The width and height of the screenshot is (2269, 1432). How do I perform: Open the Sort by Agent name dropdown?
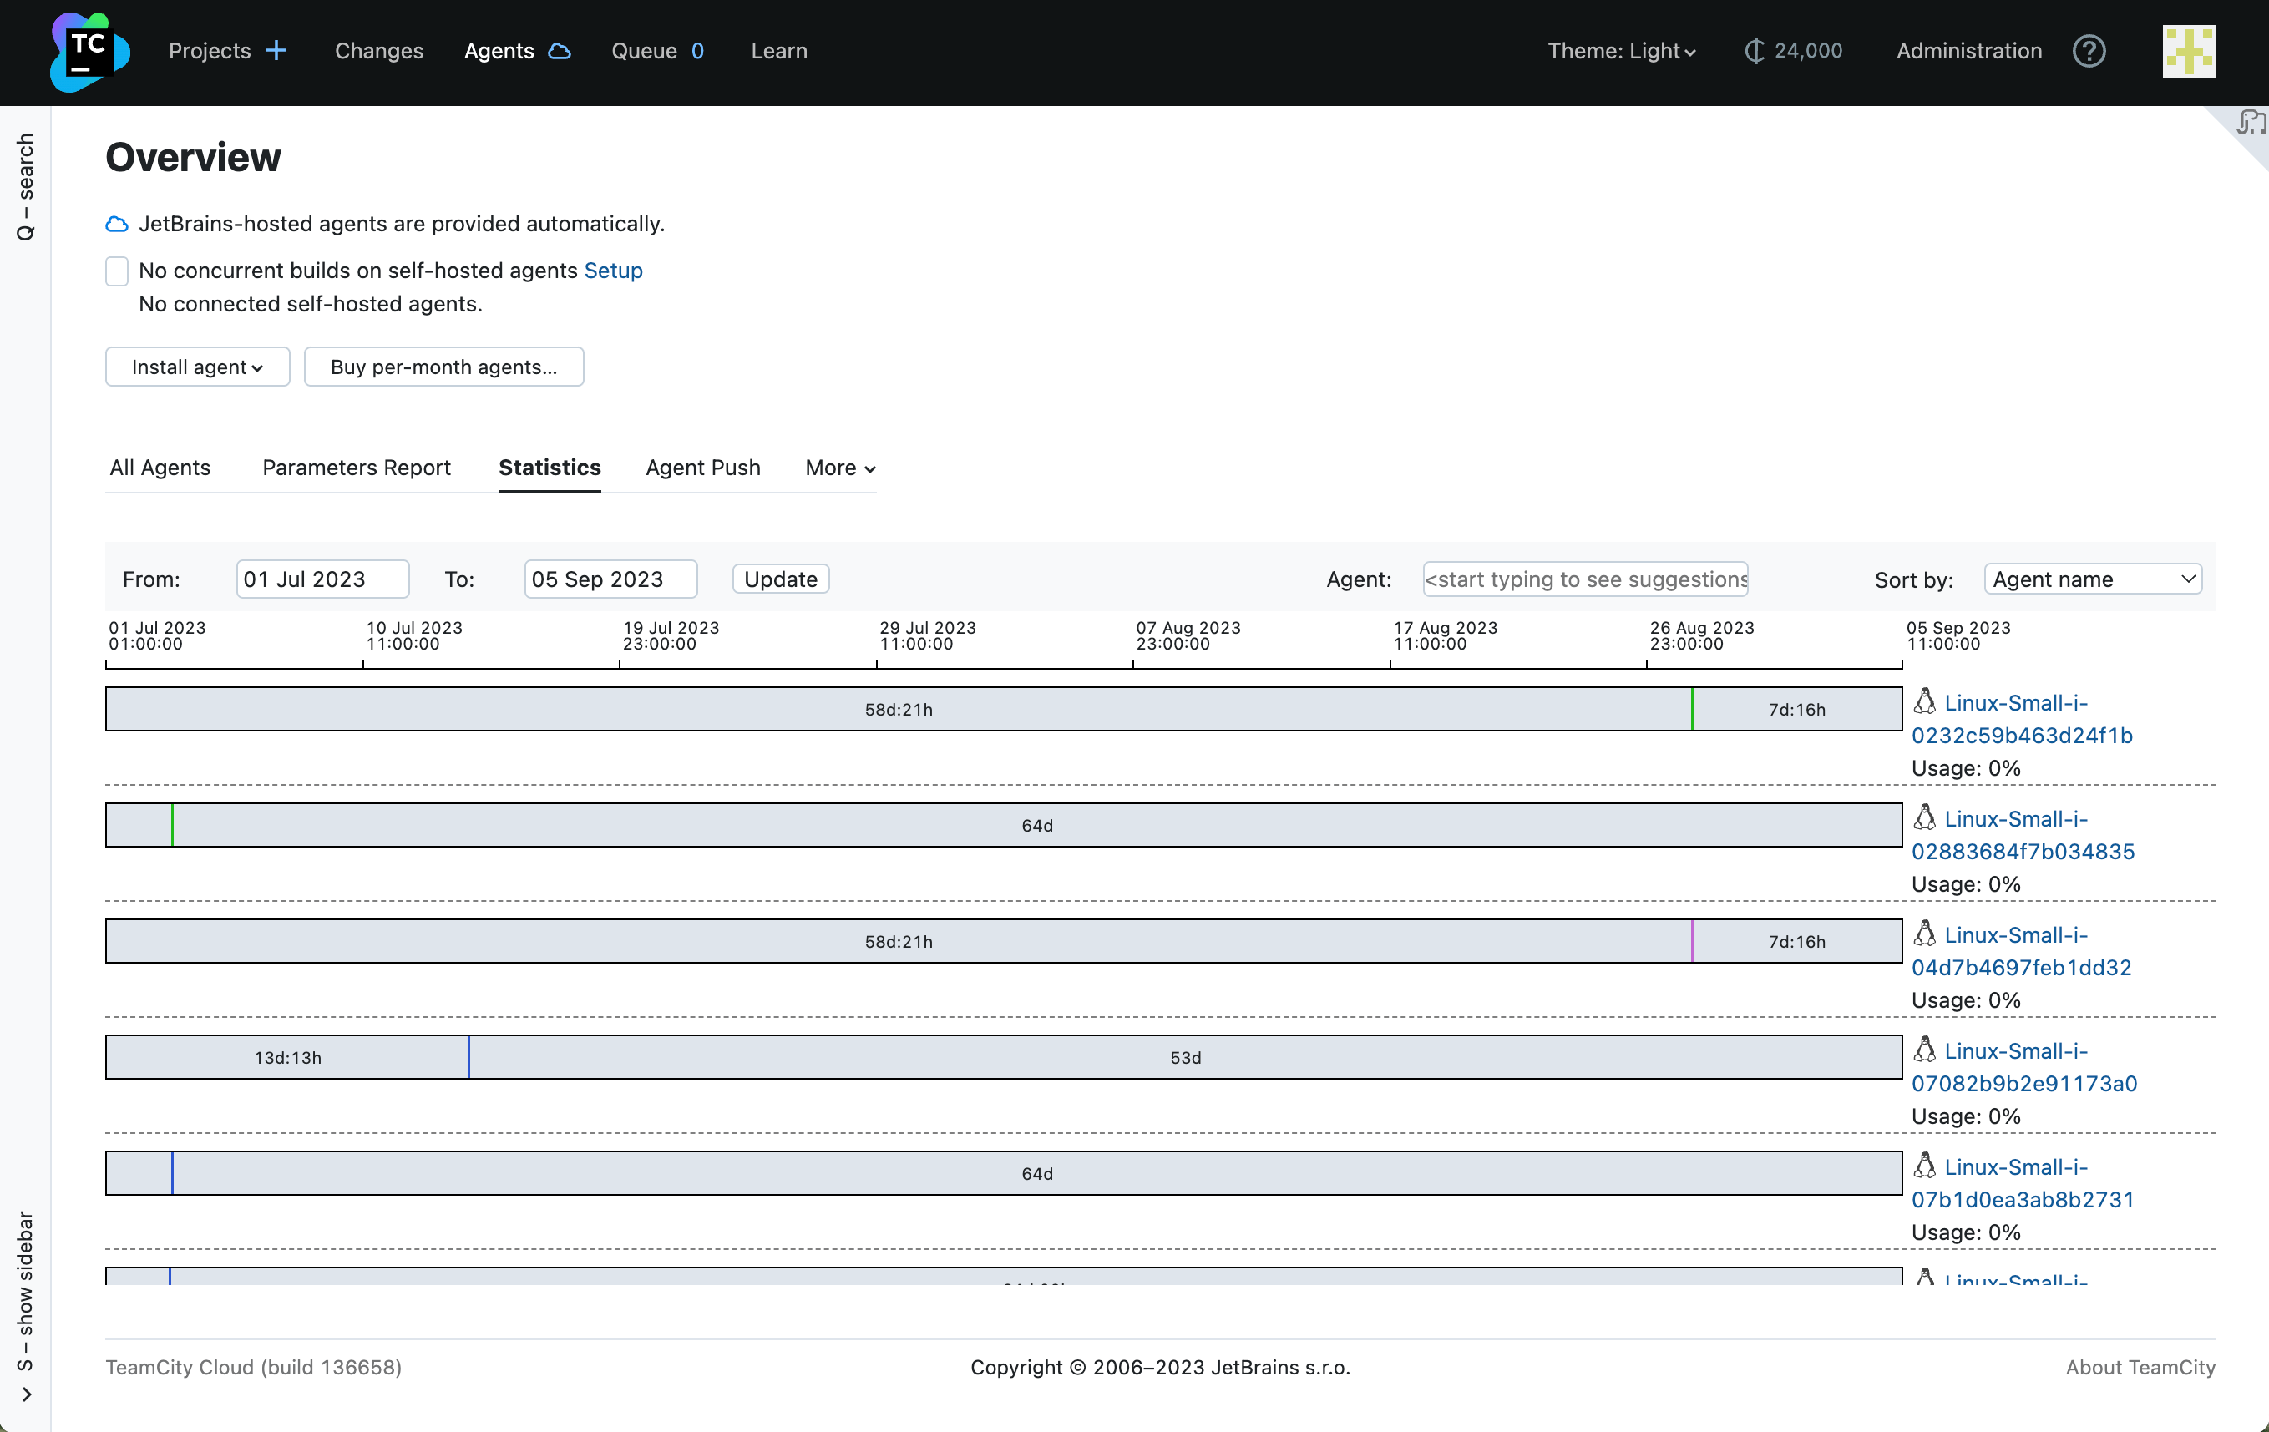point(2092,579)
